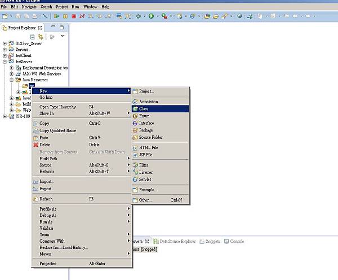
Task: Choose Interface from the New submenu
Action: pyautogui.click(x=146, y=123)
